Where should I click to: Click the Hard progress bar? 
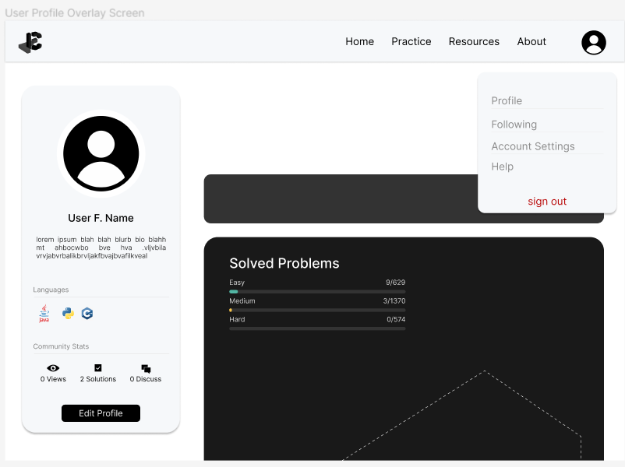pyautogui.click(x=317, y=328)
